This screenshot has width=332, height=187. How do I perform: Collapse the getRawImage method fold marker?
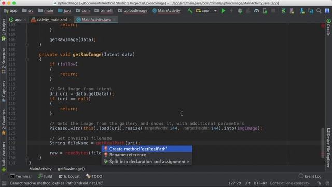tap(27, 59)
